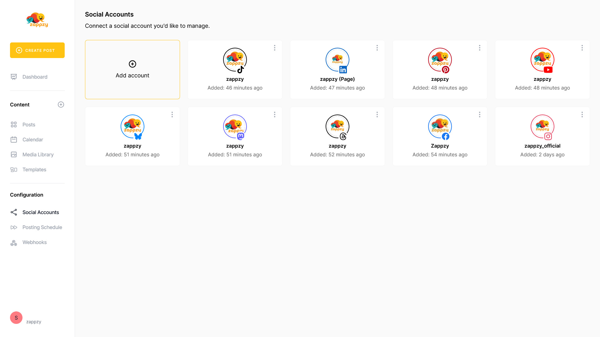
Task: Open options menu for the LinkedIn page
Action: click(377, 48)
